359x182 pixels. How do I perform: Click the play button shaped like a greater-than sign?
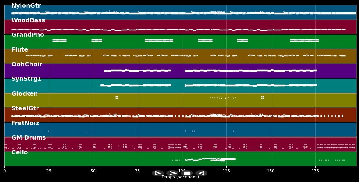(x=172, y=173)
